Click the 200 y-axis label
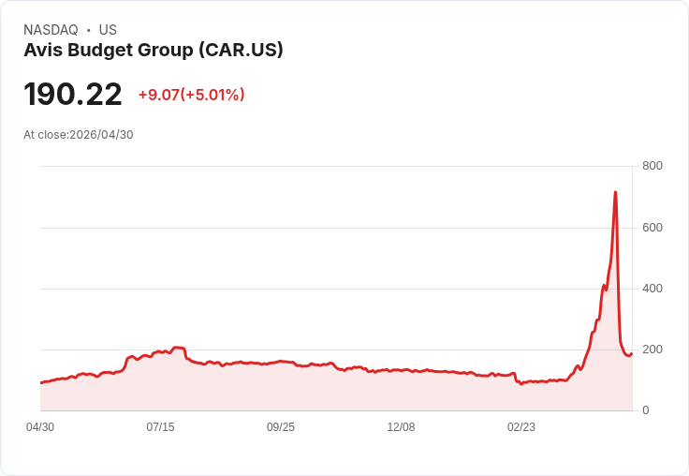 click(x=652, y=350)
